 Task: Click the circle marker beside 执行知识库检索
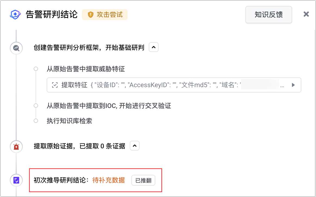[x=36, y=121]
